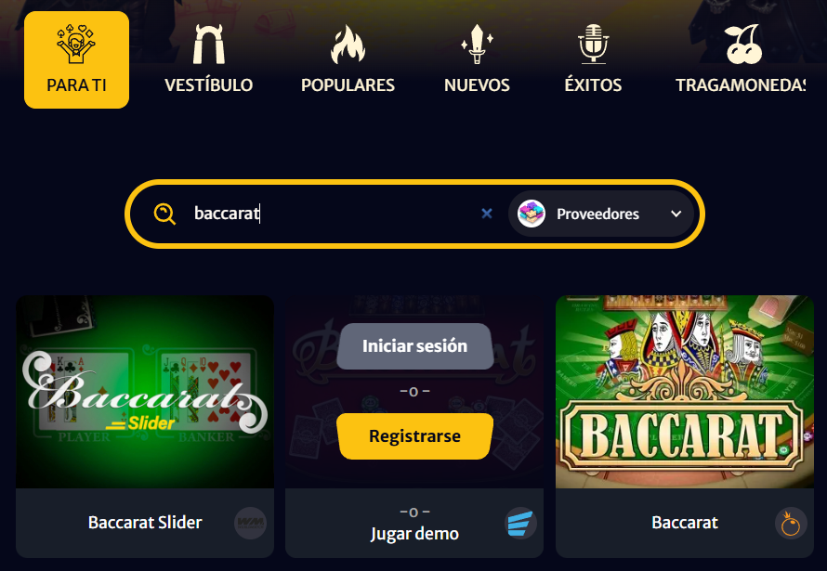
Task: Click the Baccarat Slider provider logo icon
Action: coord(251,523)
